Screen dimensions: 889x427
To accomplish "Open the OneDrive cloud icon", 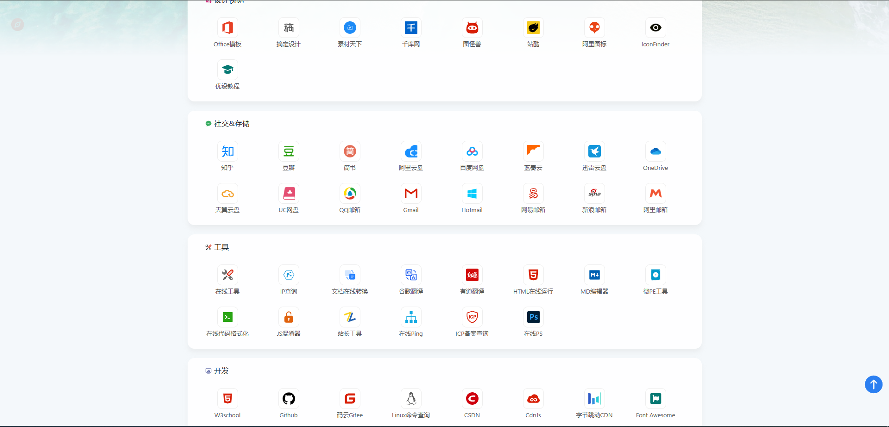I will click(x=655, y=151).
